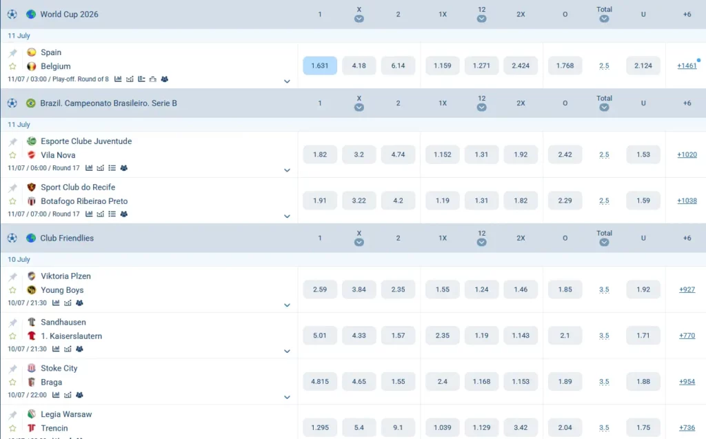Viewport: 706px width, 439px height.
Task: Select draw odds 4.18 for Spain vs Belgium
Action: click(x=359, y=65)
